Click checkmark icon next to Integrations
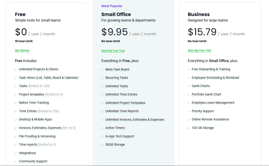Screen dimensions: 269x166 (x=16, y=153)
